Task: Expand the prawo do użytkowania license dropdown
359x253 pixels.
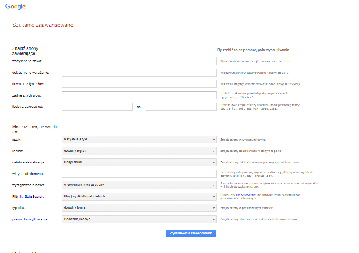Action: pyautogui.click(x=139, y=219)
